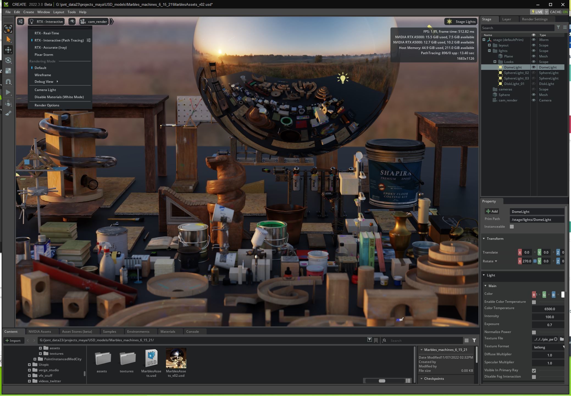Open the light color swatch
This screenshot has height=396, width=571.
[562, 295]
